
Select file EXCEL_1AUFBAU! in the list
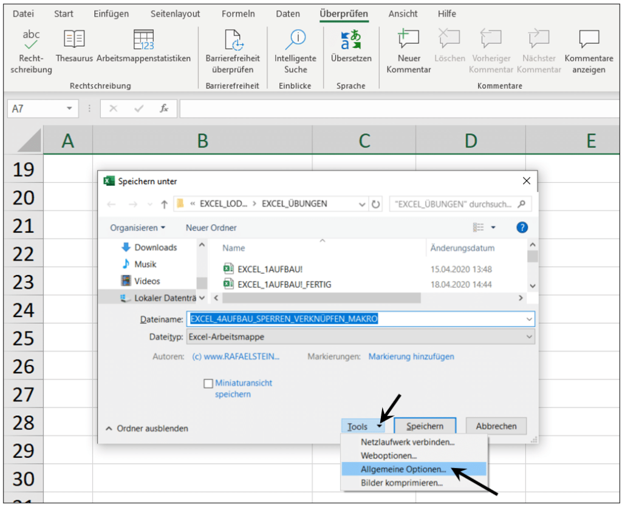coord(264,269)
